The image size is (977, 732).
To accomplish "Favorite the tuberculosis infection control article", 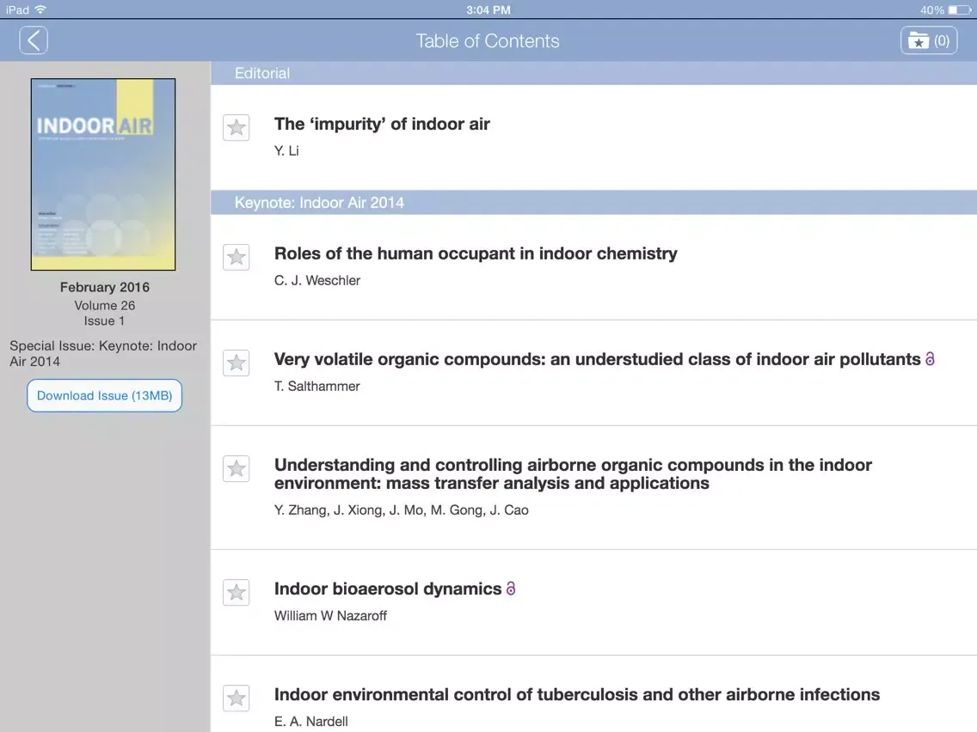I will [237, 698].
